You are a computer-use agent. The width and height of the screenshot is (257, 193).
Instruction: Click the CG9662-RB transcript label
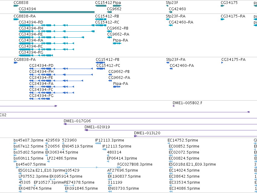(118, 28)
